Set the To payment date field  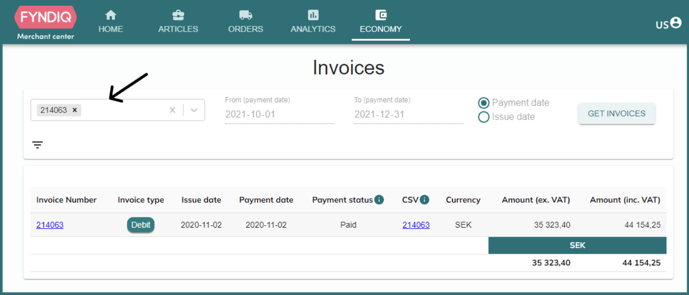409,114
